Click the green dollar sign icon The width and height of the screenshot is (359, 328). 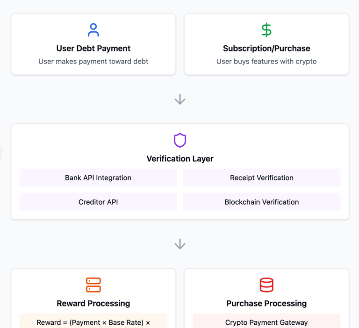266,30
